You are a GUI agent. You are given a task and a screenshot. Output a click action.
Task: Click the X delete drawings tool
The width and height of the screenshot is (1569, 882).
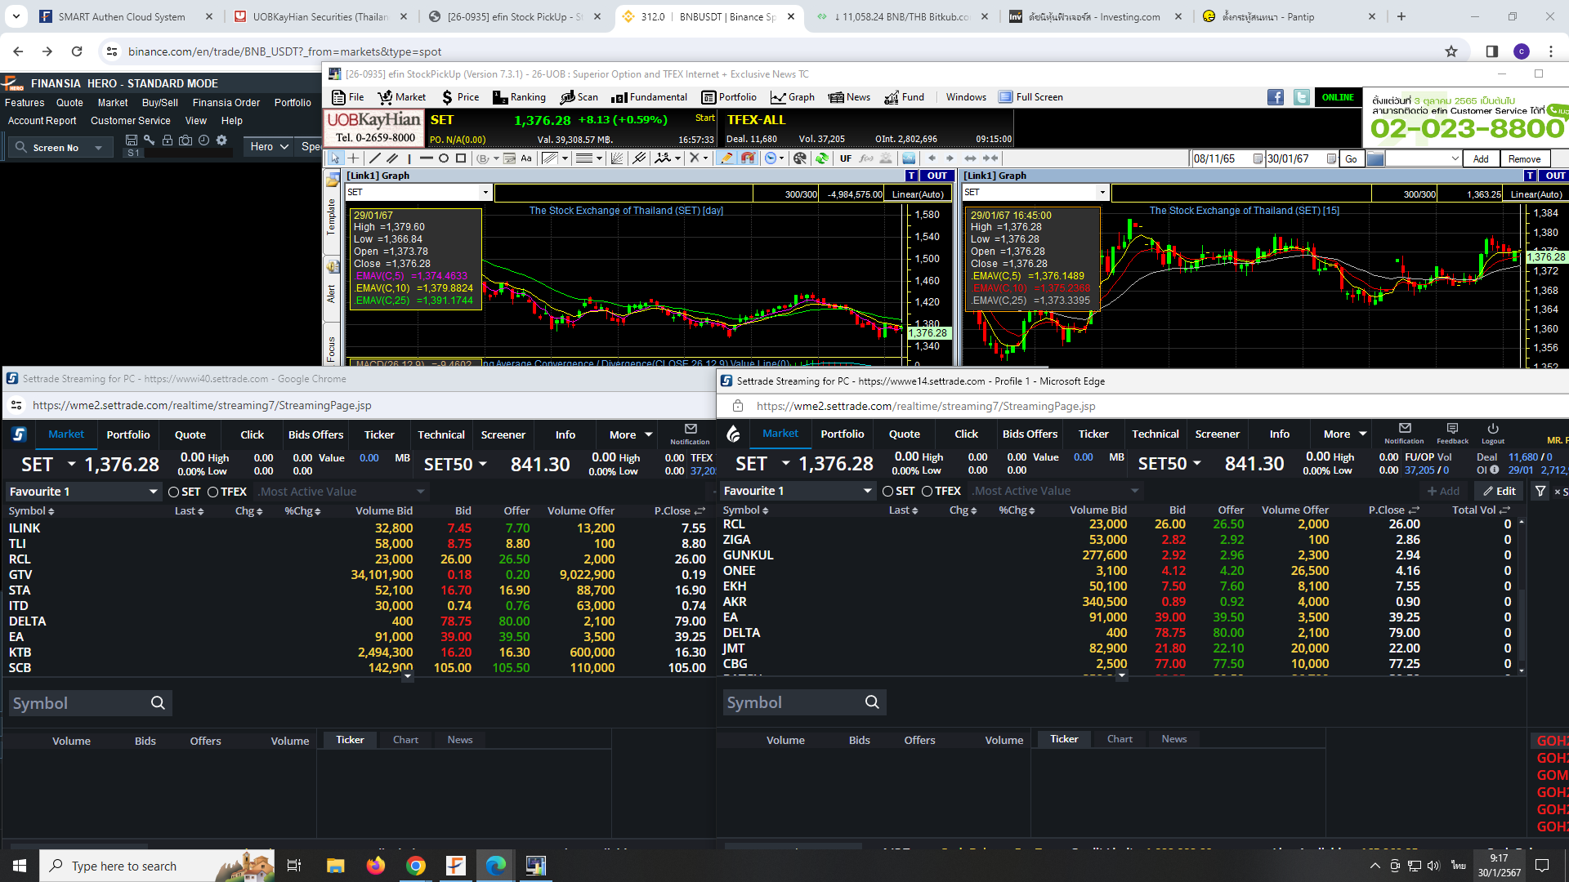(x=694, y=158)
